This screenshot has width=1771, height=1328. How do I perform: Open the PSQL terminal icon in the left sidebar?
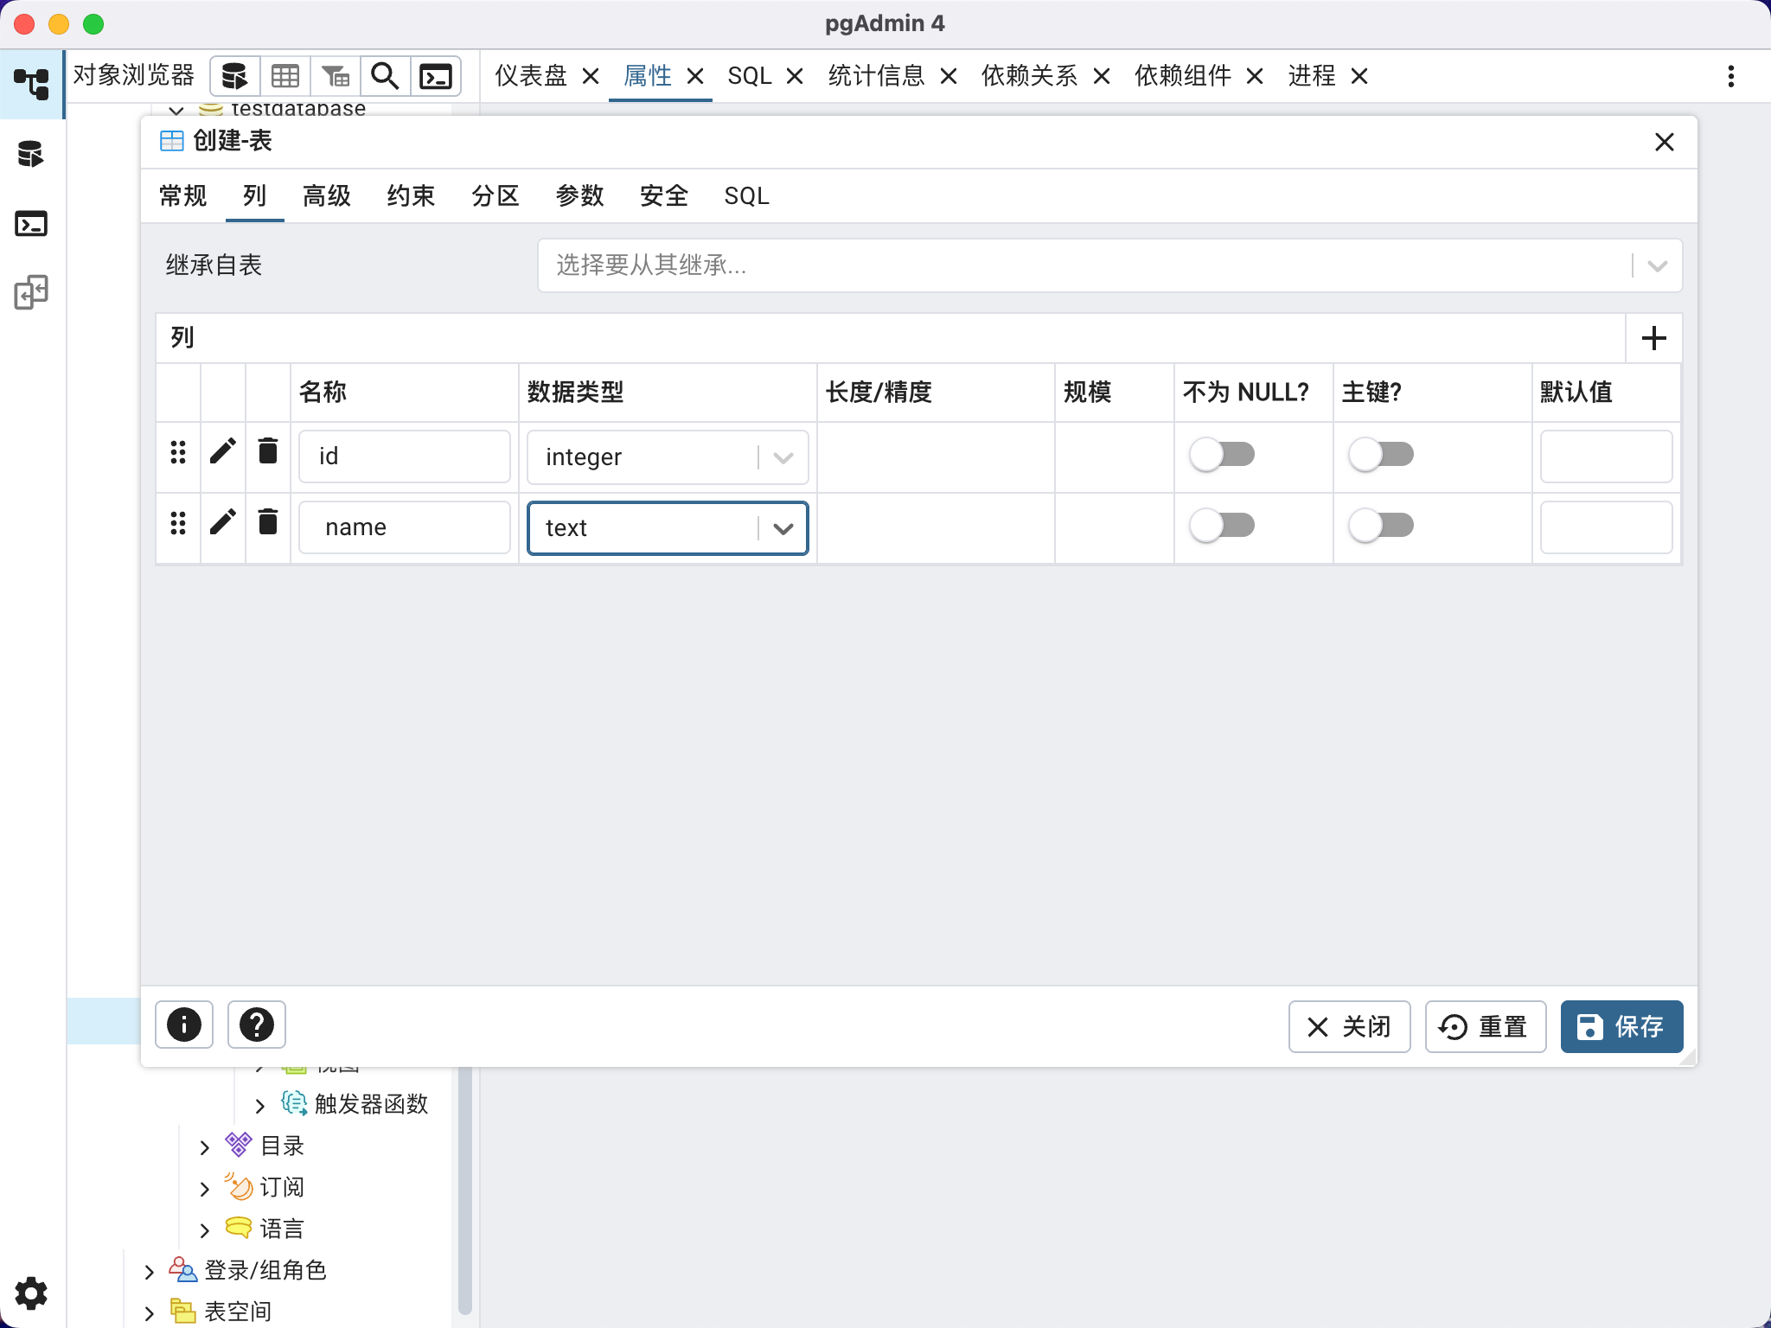coord(32,224)
